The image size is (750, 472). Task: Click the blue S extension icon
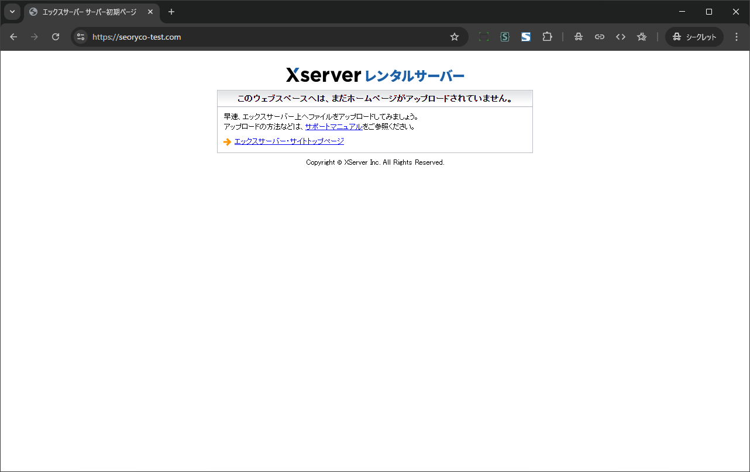coord(526,36)
